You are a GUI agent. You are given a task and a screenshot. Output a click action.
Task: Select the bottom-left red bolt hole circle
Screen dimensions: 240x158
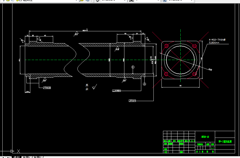click(x=166, y=74)
